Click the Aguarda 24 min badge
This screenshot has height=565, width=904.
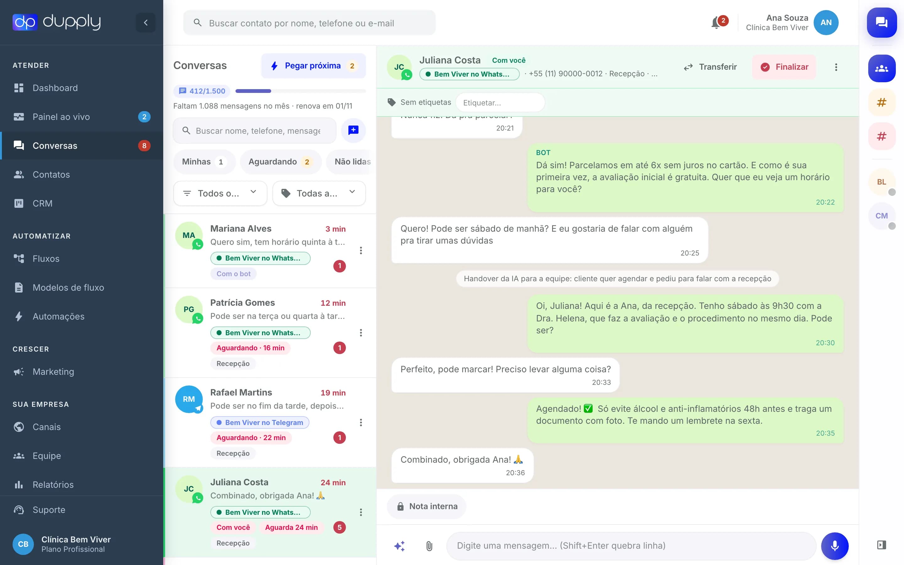point(291,527)
